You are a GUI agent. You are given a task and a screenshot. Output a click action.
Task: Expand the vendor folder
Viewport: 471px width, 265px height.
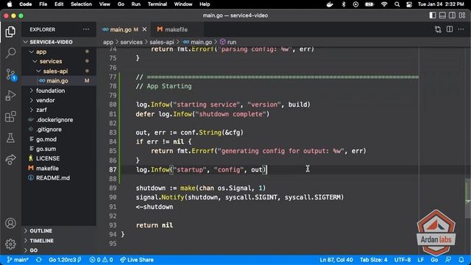click(59, 100)
